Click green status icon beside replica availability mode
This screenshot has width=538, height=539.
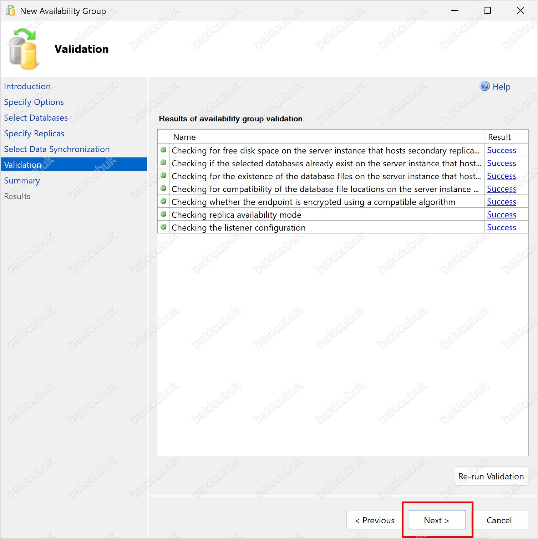[x=163, y=214]
